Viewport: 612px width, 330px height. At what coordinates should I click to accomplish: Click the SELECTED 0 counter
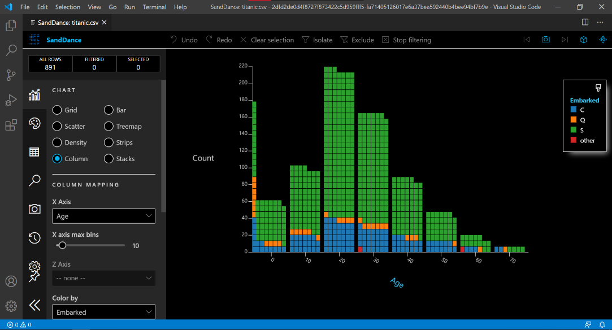click(x=138, y=64)
